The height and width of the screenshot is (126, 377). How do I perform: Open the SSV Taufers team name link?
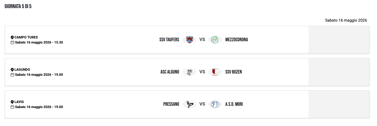pyautogui.click(x=169, y=40)
